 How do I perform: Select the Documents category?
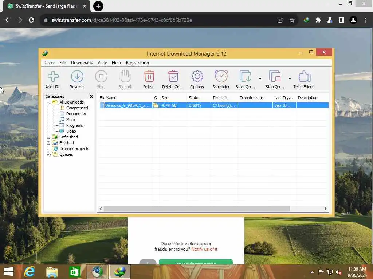click(76, 114)
